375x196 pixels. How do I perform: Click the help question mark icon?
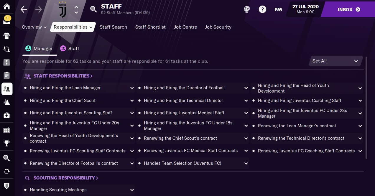point(262,9)
